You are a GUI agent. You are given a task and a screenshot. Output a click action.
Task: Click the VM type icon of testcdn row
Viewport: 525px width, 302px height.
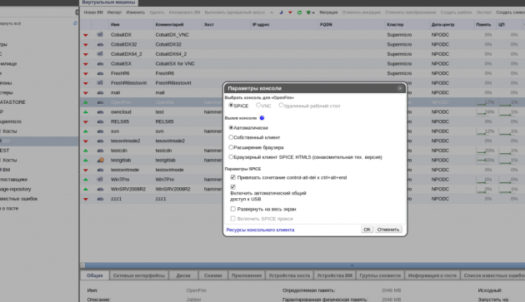coord(100,151)
